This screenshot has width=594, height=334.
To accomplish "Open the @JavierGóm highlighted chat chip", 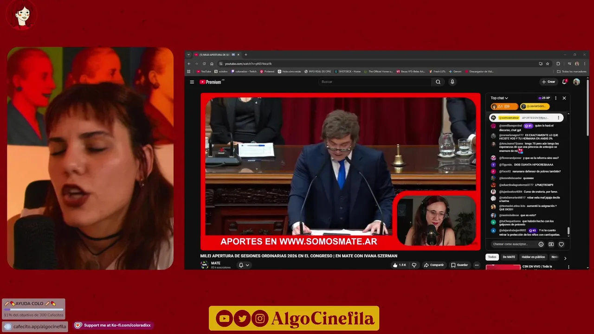I will click(535, 106).
